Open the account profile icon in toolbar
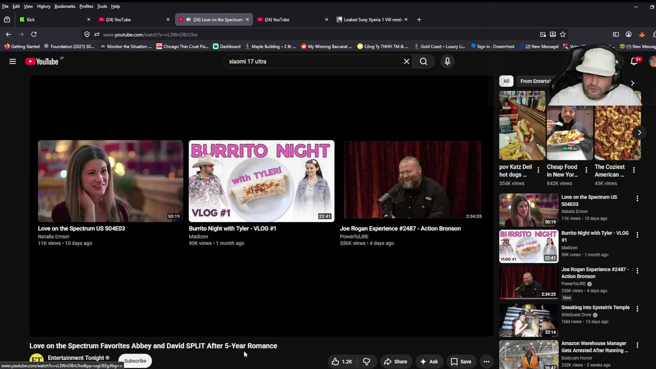Screen dimensions: 656x369 [x=628, y=34]
